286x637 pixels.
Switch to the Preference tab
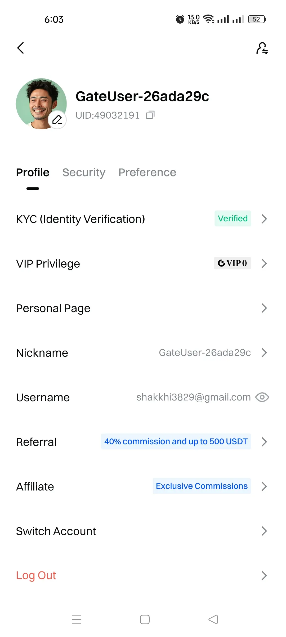(x=147, y=173)
